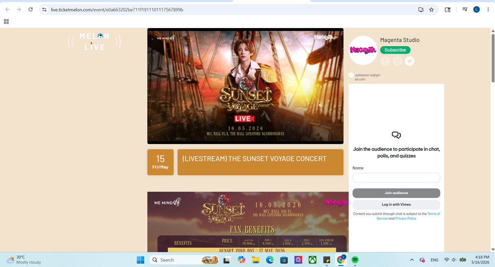
Task: Open the Windows Start menu
Action: tap(140, 260)
